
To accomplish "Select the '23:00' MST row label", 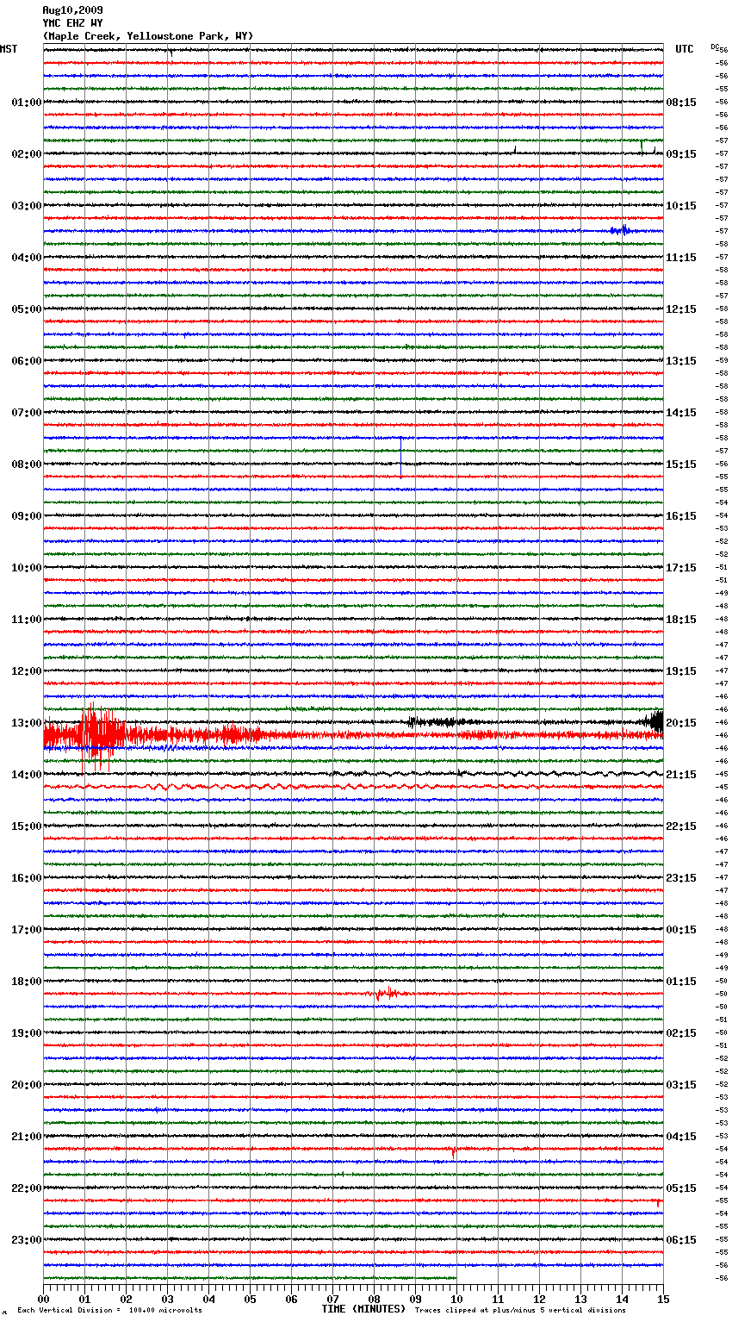I will pos(27,1240).
